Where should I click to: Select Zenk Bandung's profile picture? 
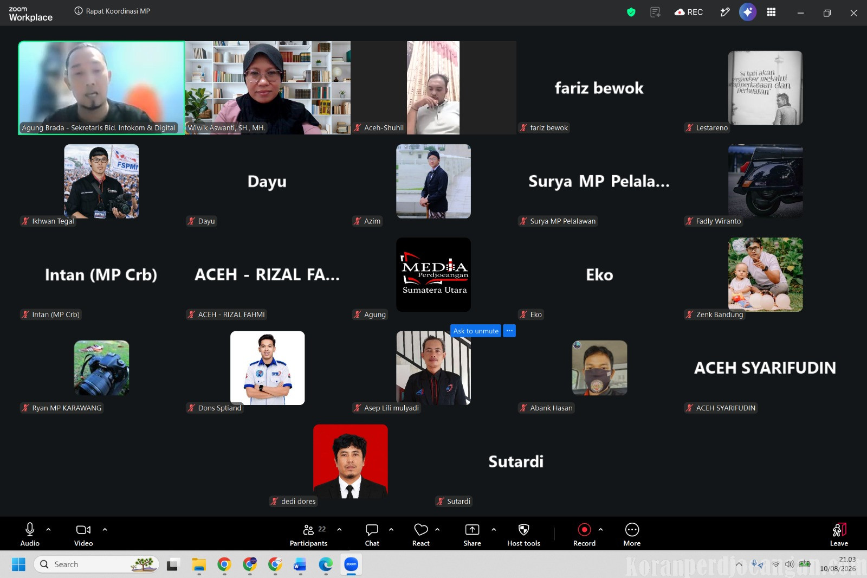(765, 274)
